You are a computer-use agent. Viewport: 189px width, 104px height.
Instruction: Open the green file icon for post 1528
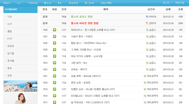pyautogui.click(x=54, y=30)
